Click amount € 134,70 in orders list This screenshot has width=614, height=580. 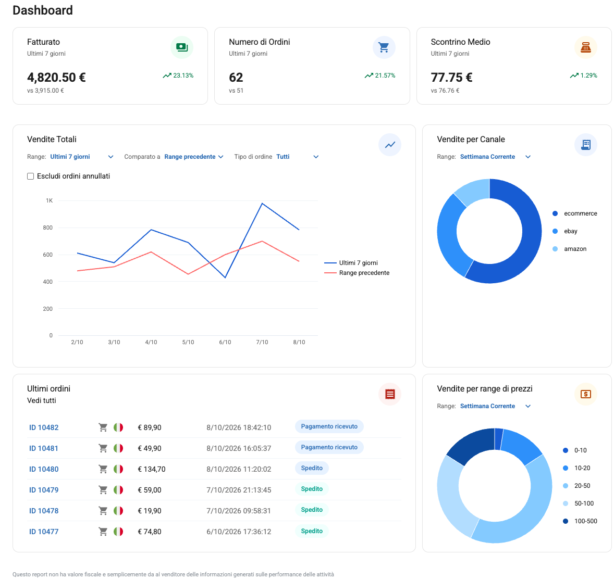[152, 469]
